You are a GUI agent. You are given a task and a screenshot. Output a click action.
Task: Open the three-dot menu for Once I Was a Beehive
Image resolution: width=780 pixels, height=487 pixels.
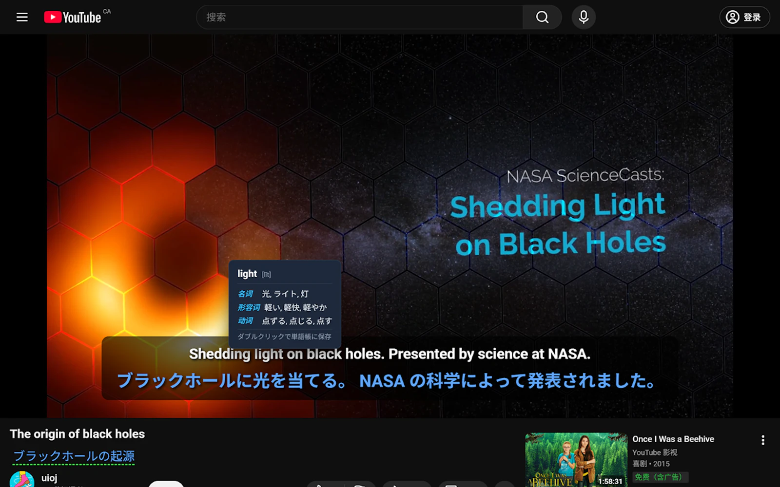click(x=763, y=440)
